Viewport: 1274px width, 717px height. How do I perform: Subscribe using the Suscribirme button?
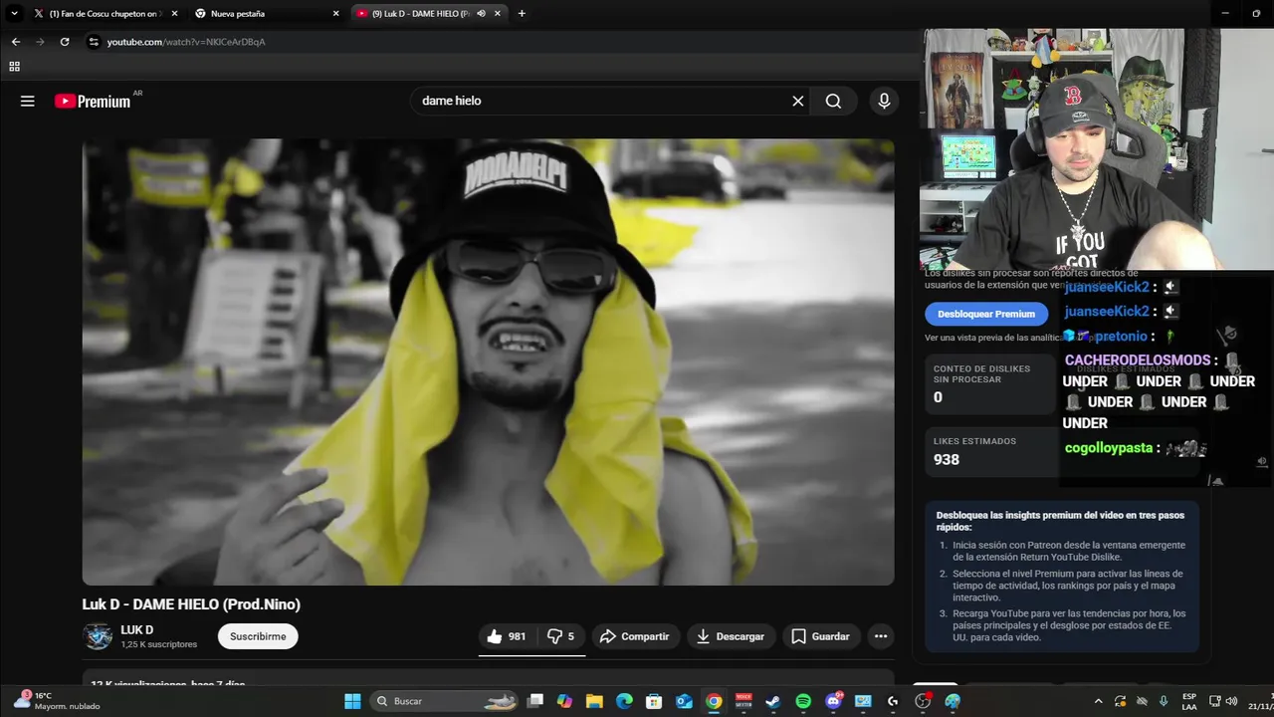pyautogui.click(x=258, y=636)
